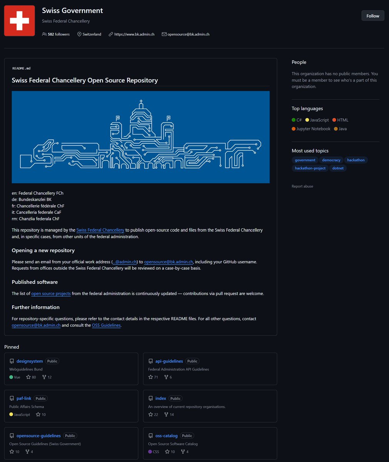The width and height of the screenshot is (389, 462).
Task: Click the repo icon beside oss-catalog
Action: coord(151,436)
